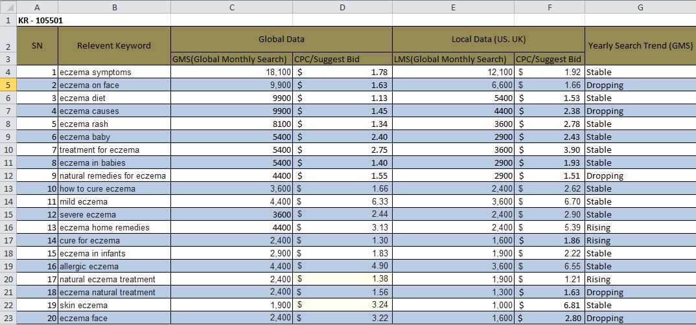The height and width of the screenshot is (325, 696).
Task: Select the 'Relevent Keyword' header cell
Action: point(114,45)
